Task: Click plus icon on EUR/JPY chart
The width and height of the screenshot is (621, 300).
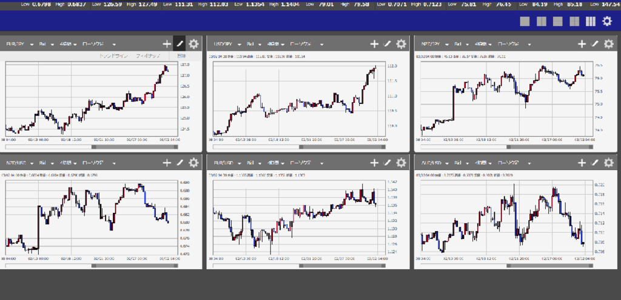Action: click(167, 44)
